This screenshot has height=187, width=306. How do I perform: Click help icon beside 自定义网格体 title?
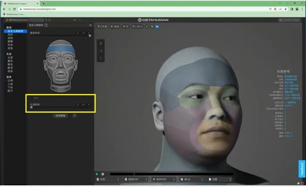[46, 25]
